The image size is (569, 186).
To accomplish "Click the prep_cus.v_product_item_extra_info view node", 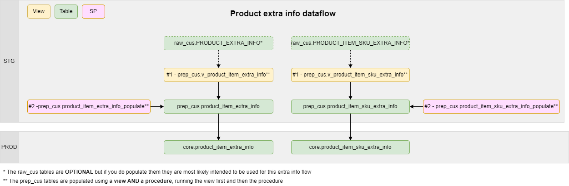I will (x=218, y=75).
